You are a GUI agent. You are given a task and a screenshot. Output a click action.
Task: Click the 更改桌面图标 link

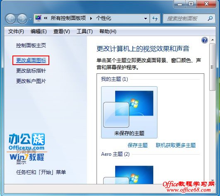(x=31, y=60)
